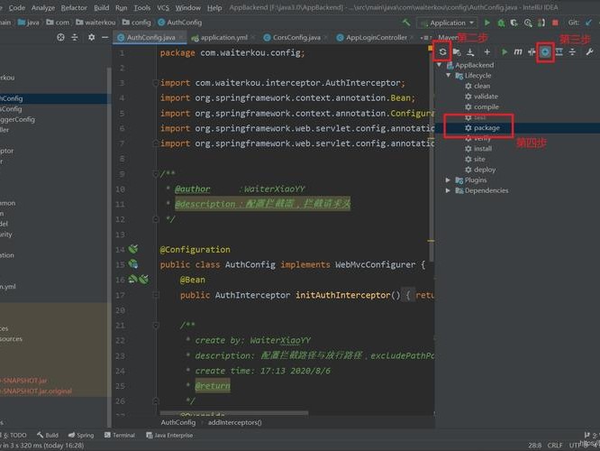Open Terminal tool window
Screen dimensions: 600x451
[x=120, y=435]
